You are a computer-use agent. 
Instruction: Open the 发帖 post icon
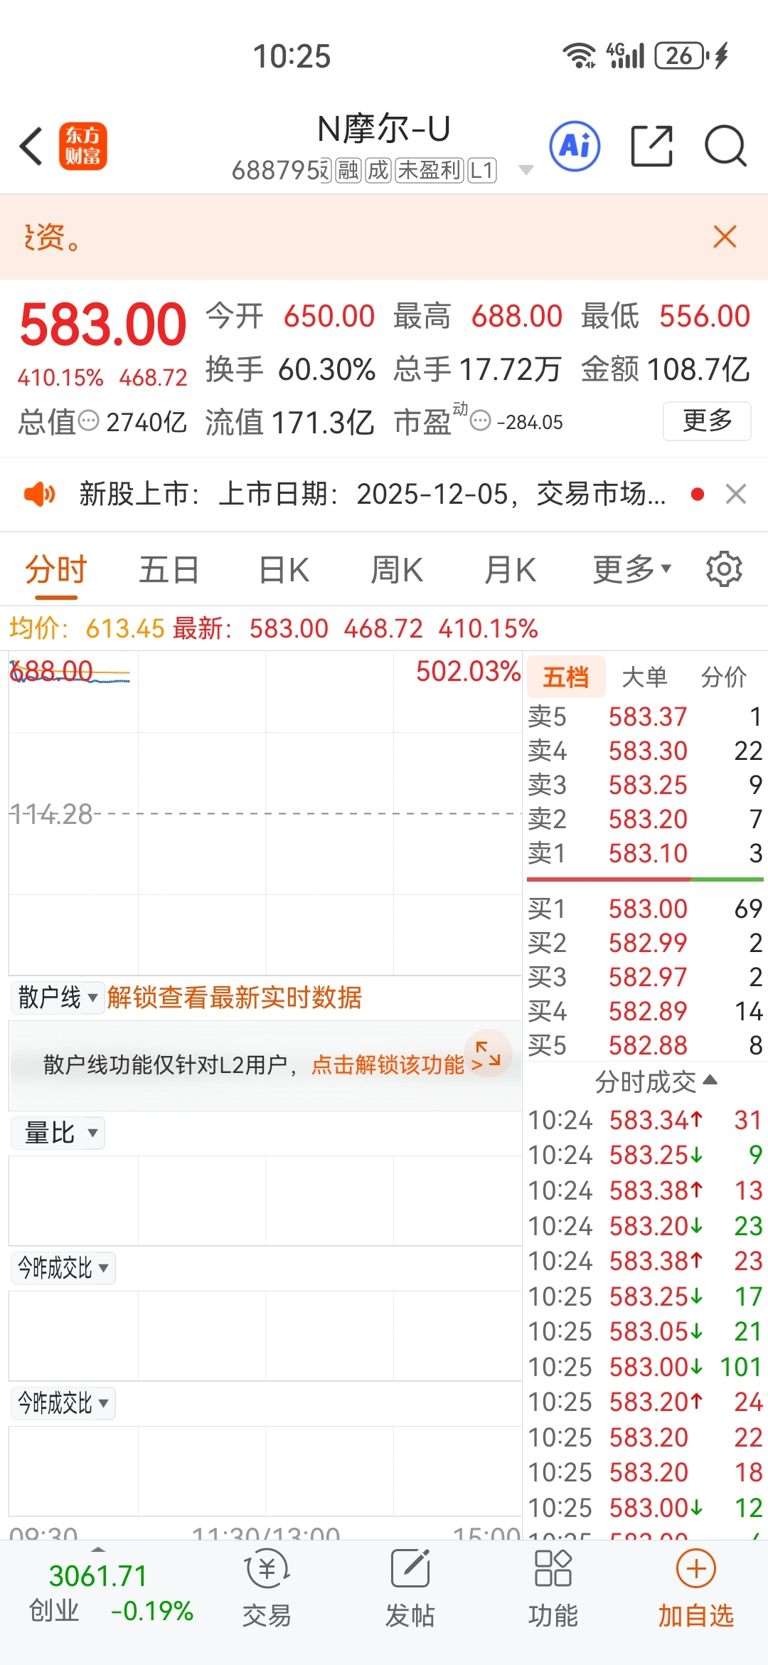[410, 1587]
